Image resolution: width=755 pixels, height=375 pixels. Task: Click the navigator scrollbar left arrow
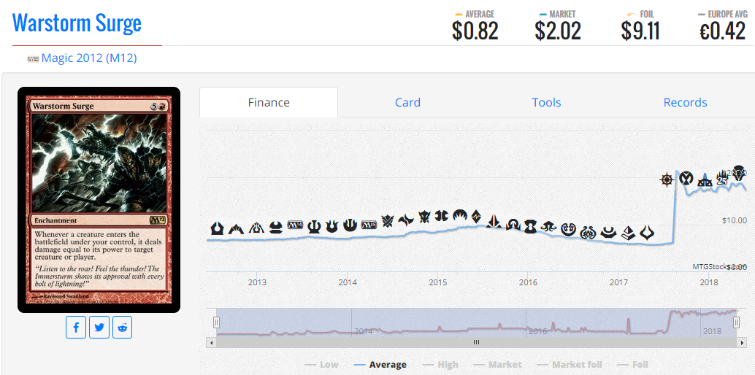click(x=211, y=342)
